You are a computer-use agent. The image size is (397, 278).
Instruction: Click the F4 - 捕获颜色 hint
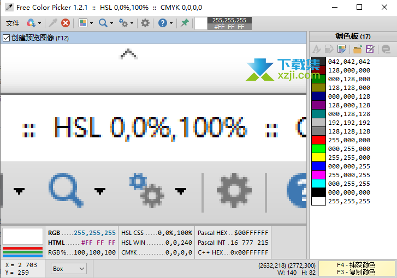click(x=356, y=265)
